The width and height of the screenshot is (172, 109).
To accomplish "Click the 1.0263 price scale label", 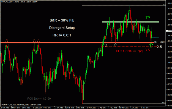I will pyautogui.click(x=169, y=36).
